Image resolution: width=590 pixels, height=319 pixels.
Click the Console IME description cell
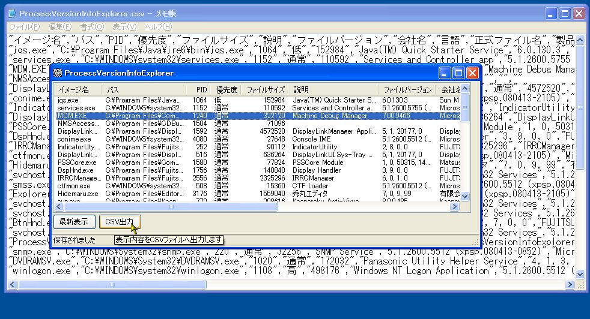[311, 139]
